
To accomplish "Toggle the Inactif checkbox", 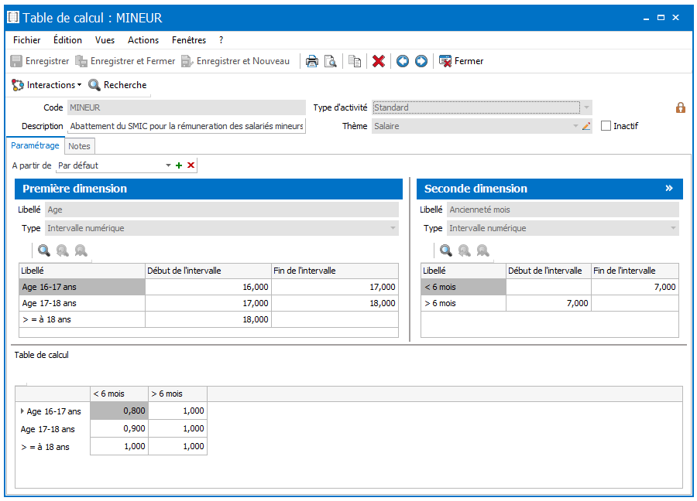I will (606, 126).
